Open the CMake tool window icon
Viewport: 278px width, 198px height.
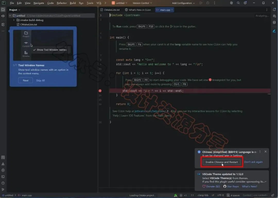(3, 157)
